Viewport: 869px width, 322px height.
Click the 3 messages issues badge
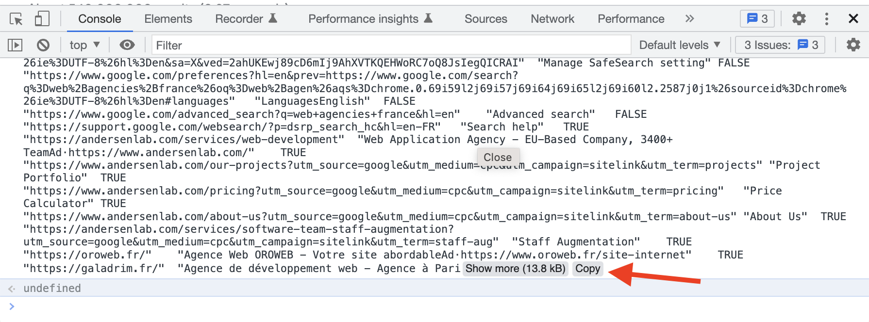[x=757, y=19]
